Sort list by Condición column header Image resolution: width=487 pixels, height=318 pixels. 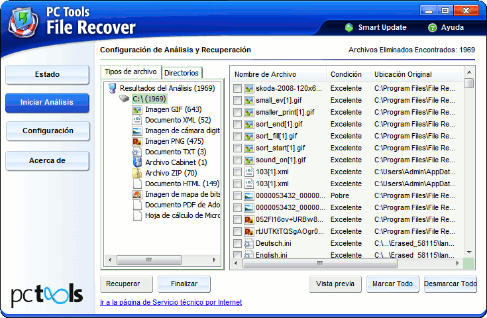coord(346,74)
